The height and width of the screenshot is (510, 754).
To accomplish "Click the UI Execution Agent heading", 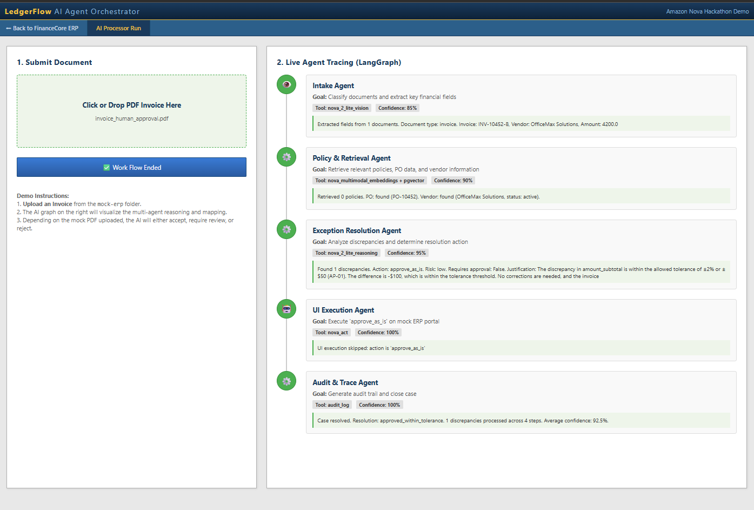I will [x=343, y=310].
